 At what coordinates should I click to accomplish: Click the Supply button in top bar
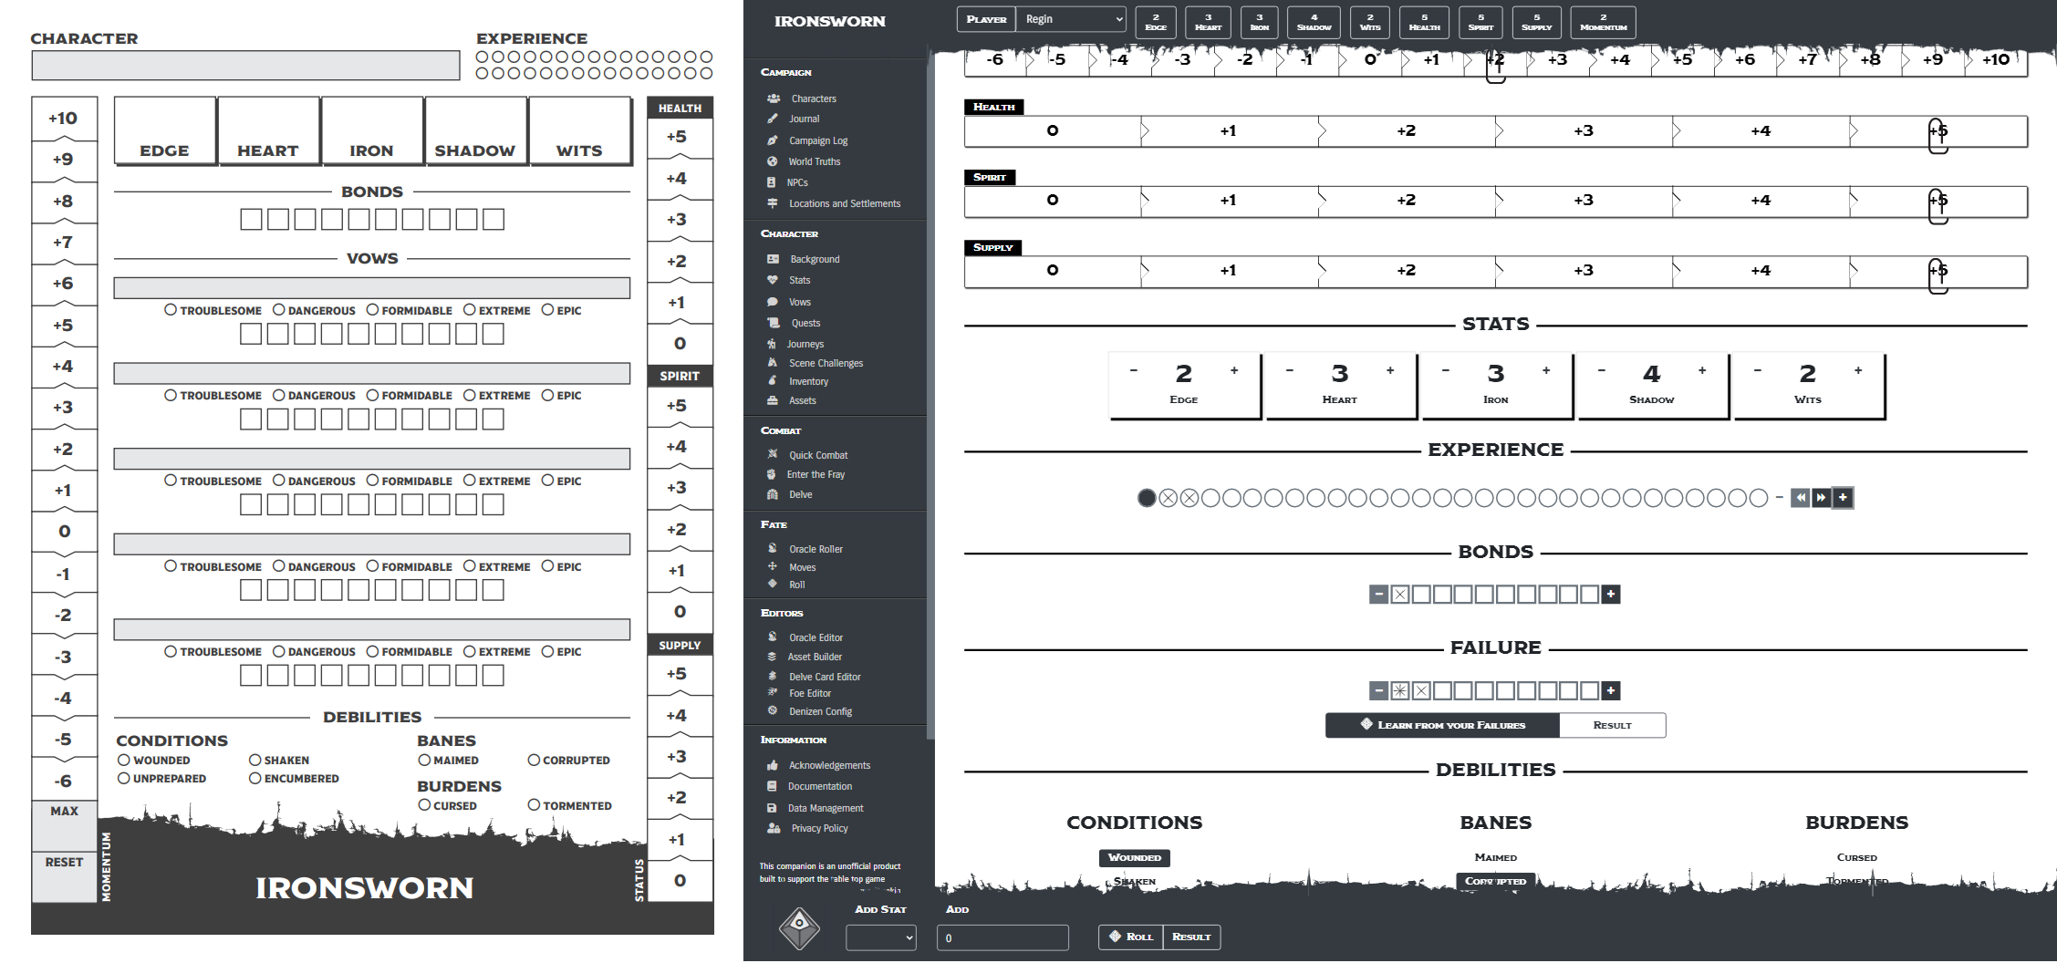1536,22
